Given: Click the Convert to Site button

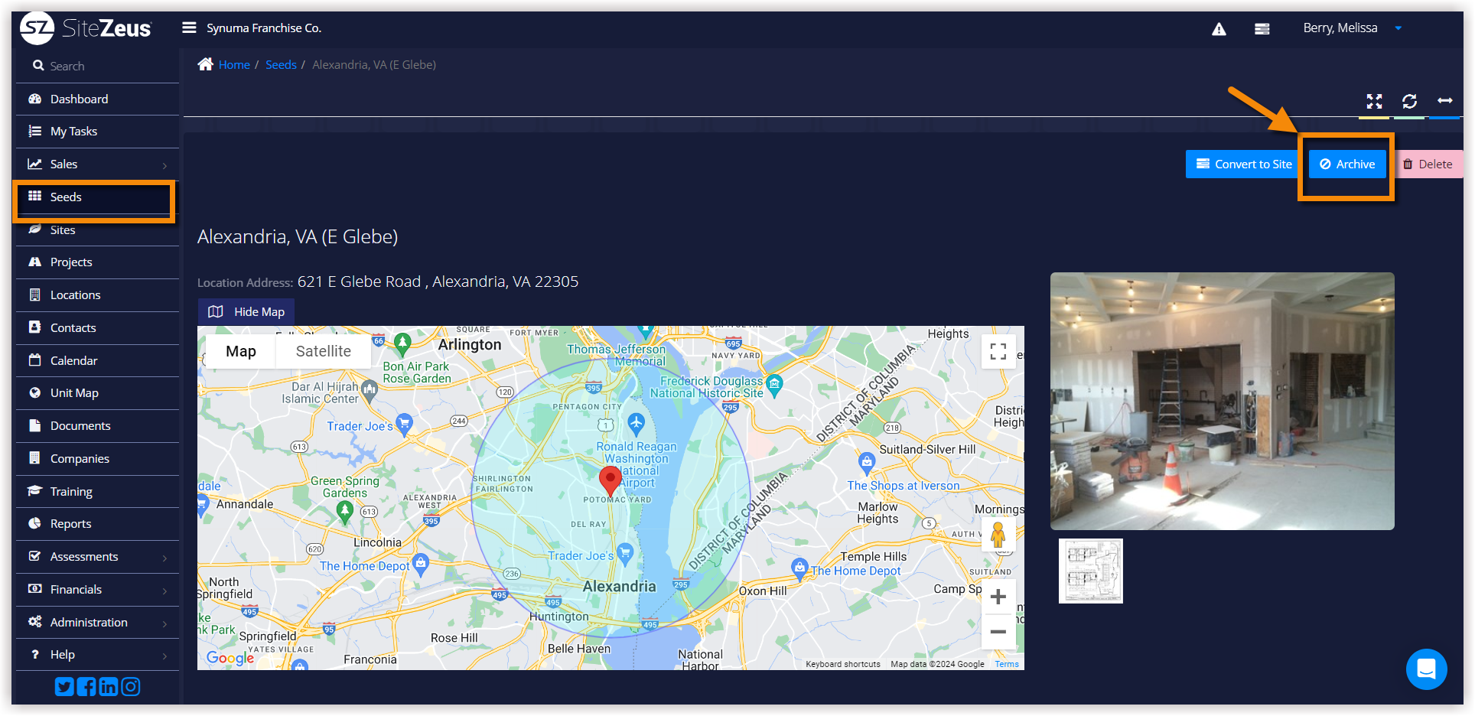Looking at the screenshot, I should point(1244,164).
